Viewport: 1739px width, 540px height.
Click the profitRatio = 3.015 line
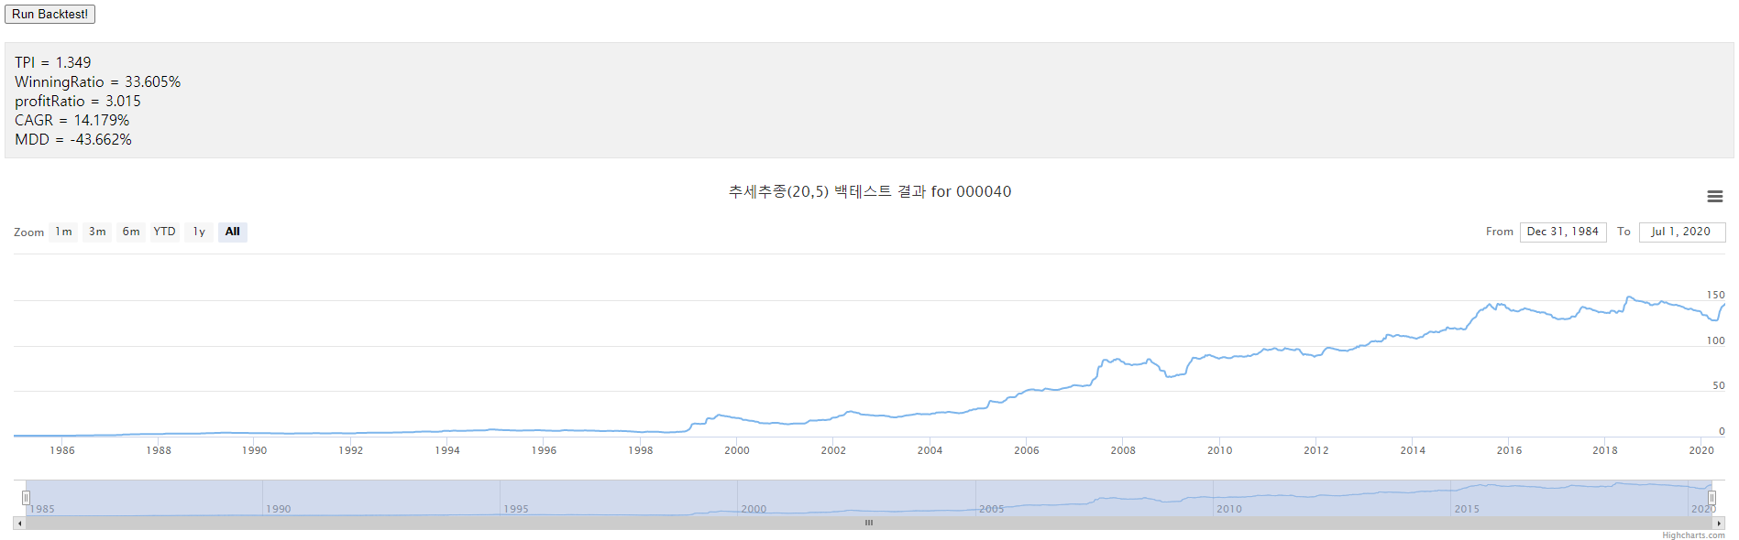78,101
